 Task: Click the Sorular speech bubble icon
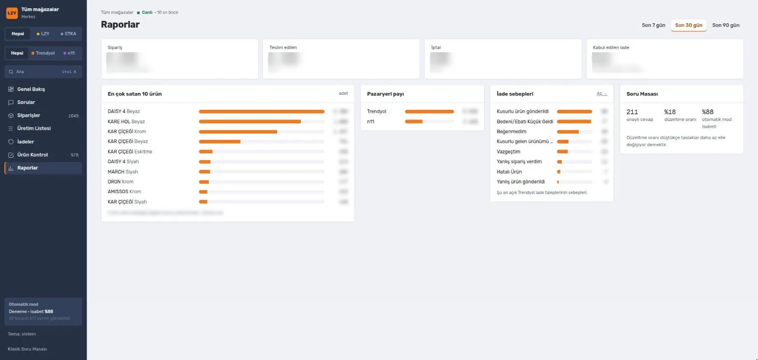pos(11,103)
